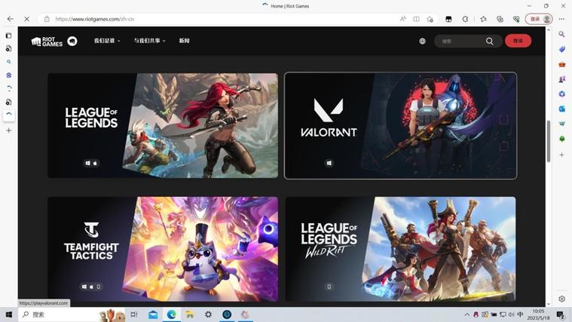Focus the Riot Games site search field
The image size is (572, 322).
coord(468,41)
